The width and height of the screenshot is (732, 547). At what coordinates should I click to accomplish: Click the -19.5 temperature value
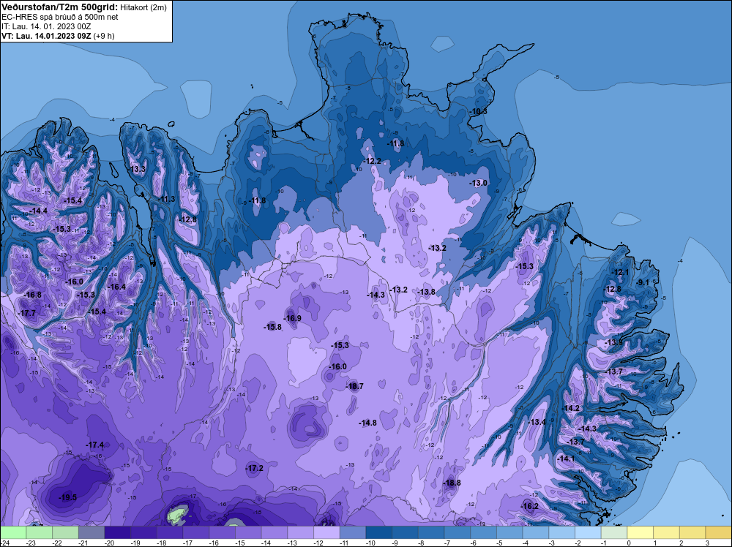point(67,497)
